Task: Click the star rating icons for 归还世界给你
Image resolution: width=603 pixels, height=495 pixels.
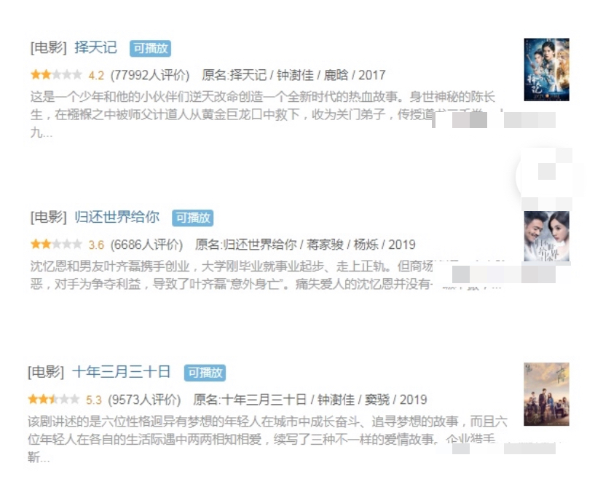Action: pyautogui.click(x=56, y=244)
